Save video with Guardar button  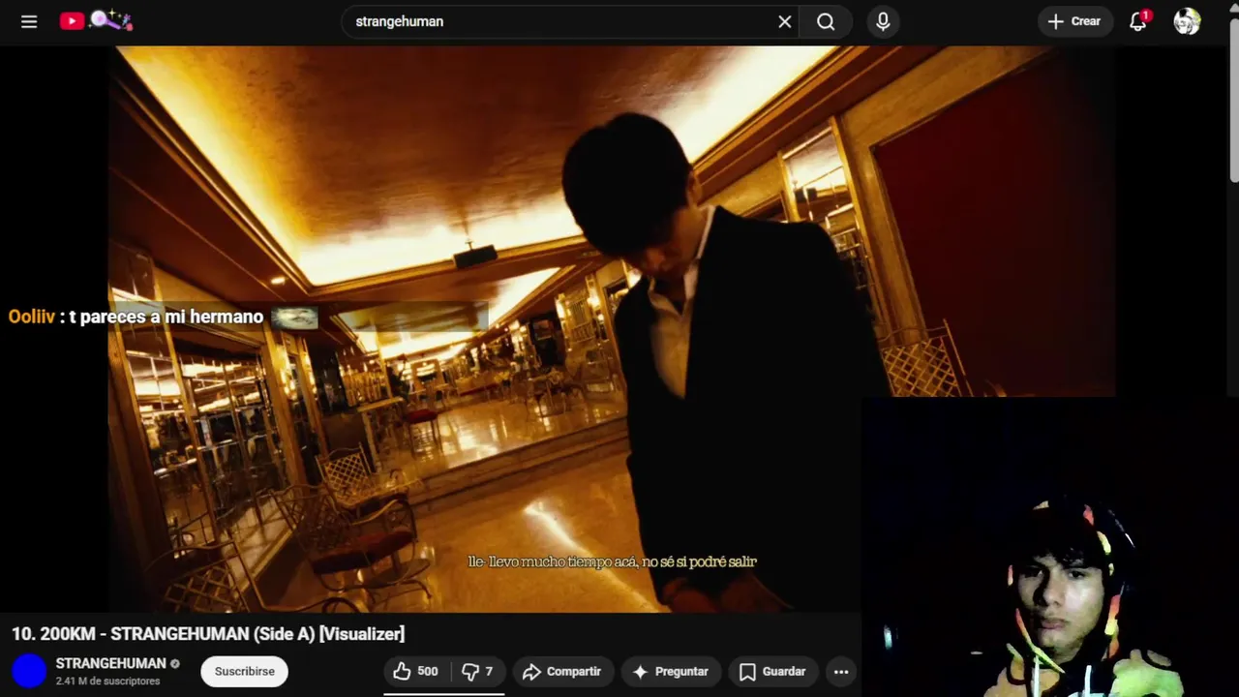coord(772,671)
